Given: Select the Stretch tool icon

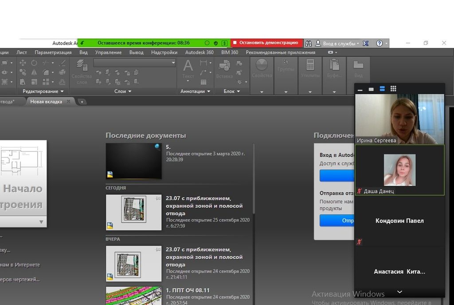Looking at the screenshot, I should pos(23,82).
